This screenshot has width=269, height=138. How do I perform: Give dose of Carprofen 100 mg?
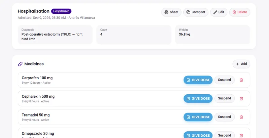point(198,80)
